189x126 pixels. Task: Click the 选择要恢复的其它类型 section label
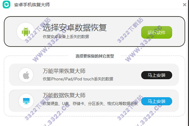click(95, 56)
